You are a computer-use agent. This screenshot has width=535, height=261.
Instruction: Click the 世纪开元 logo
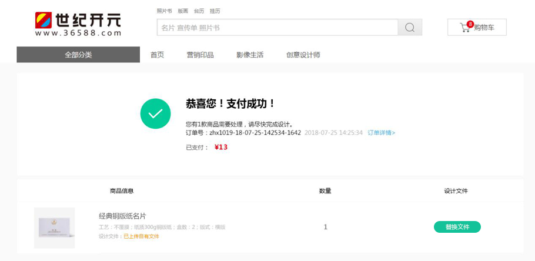[x=78, y=24]
